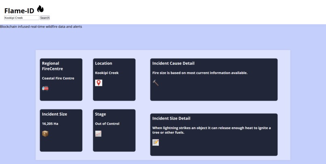Click the fire truck icon

point(45,88)
